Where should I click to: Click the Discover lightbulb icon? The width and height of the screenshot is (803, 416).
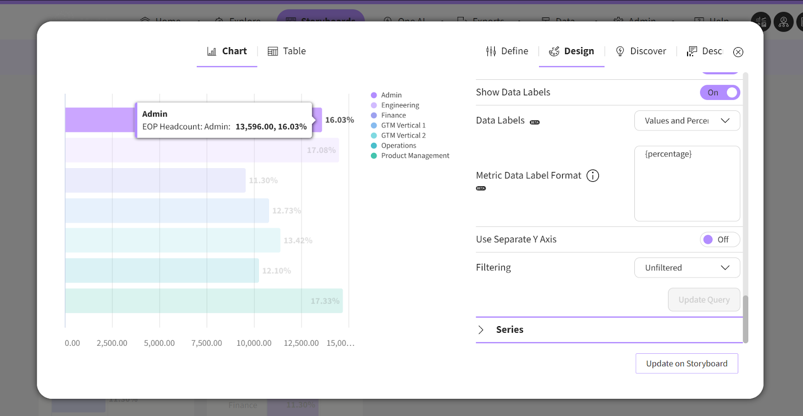tap(620, 51)
